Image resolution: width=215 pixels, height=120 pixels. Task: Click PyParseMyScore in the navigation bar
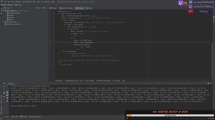click(7, 5)
